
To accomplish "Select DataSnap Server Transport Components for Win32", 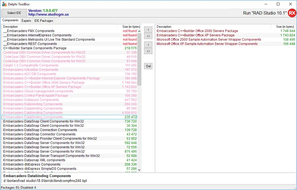I will point(70,156).
